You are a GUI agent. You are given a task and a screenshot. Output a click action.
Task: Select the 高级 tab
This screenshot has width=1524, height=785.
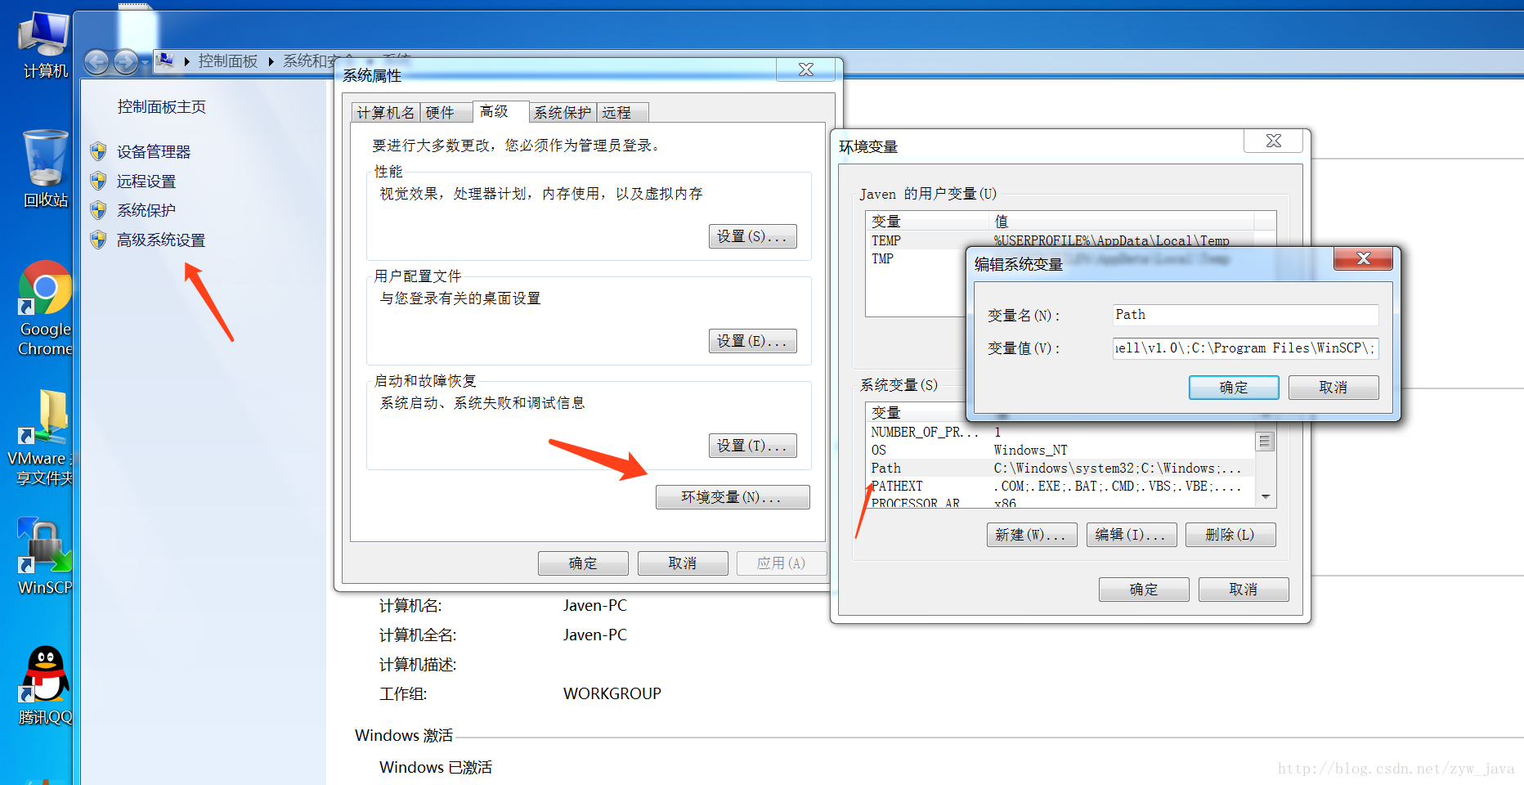[x=500, y=111]
